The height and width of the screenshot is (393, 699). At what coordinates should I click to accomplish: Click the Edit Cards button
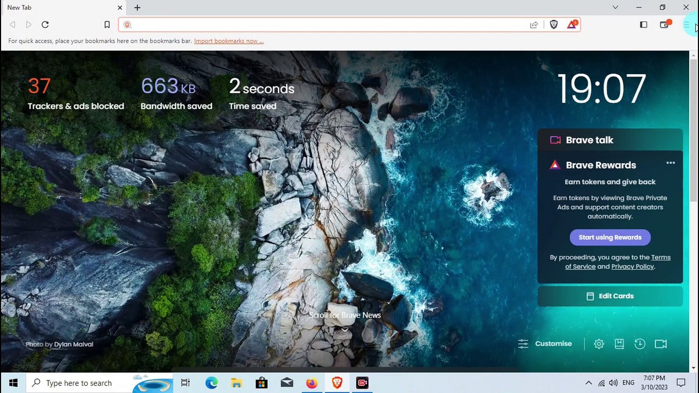(x=610, y=296)
